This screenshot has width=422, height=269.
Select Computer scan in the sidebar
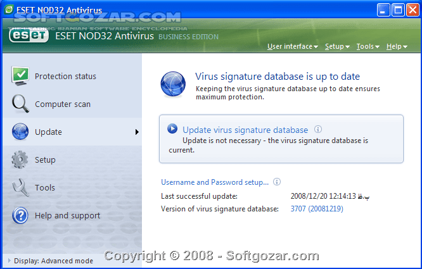click(63, 104)
